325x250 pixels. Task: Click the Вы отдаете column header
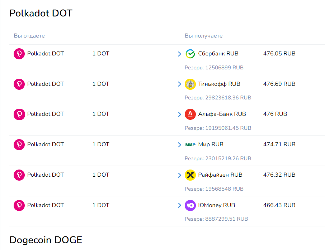pos(29,36)
